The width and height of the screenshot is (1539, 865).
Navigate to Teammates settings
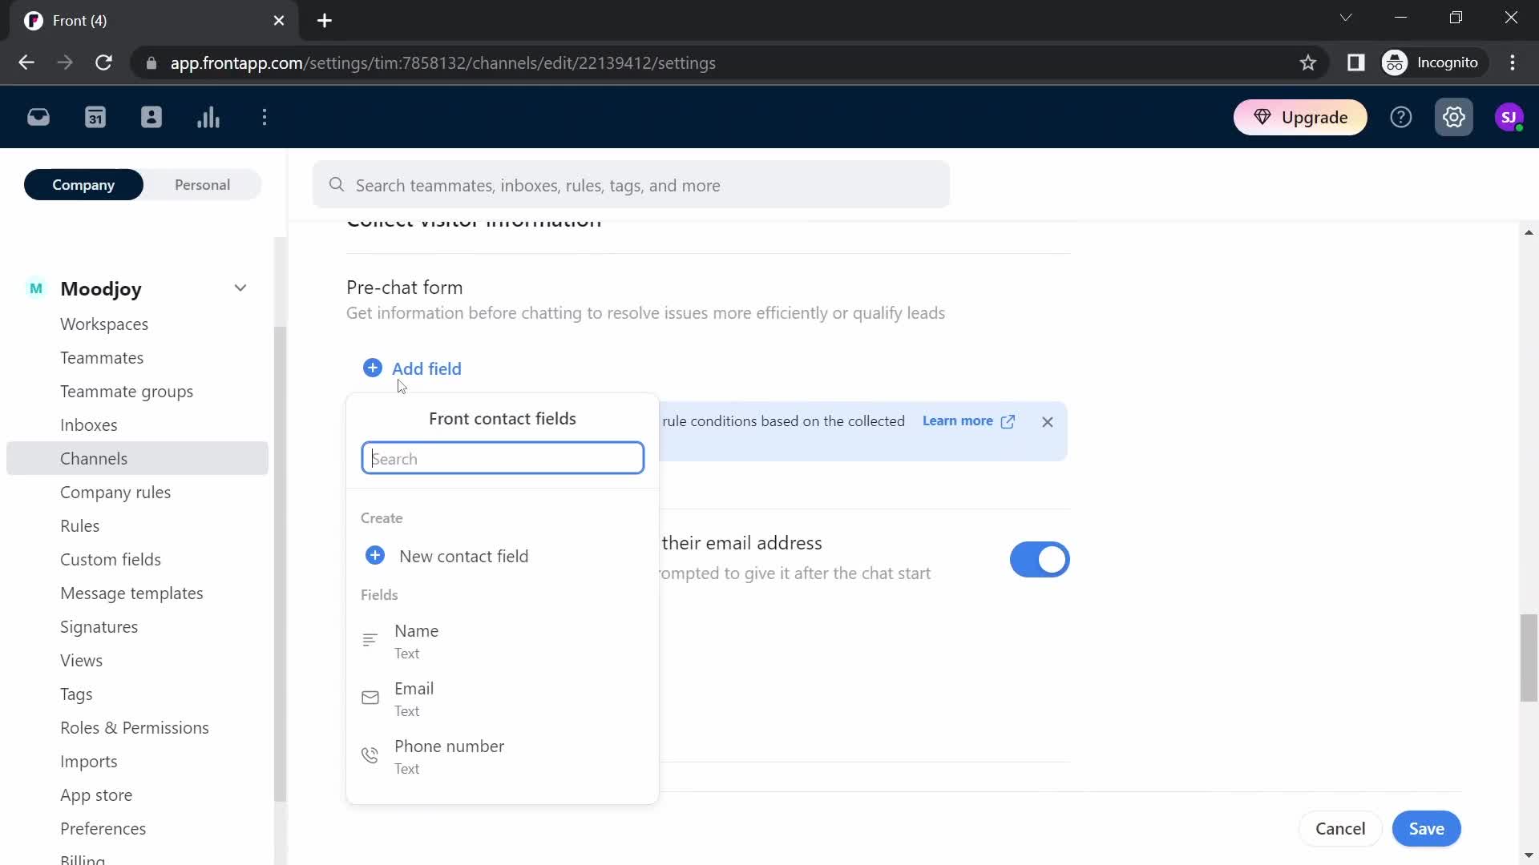[102, 357]
